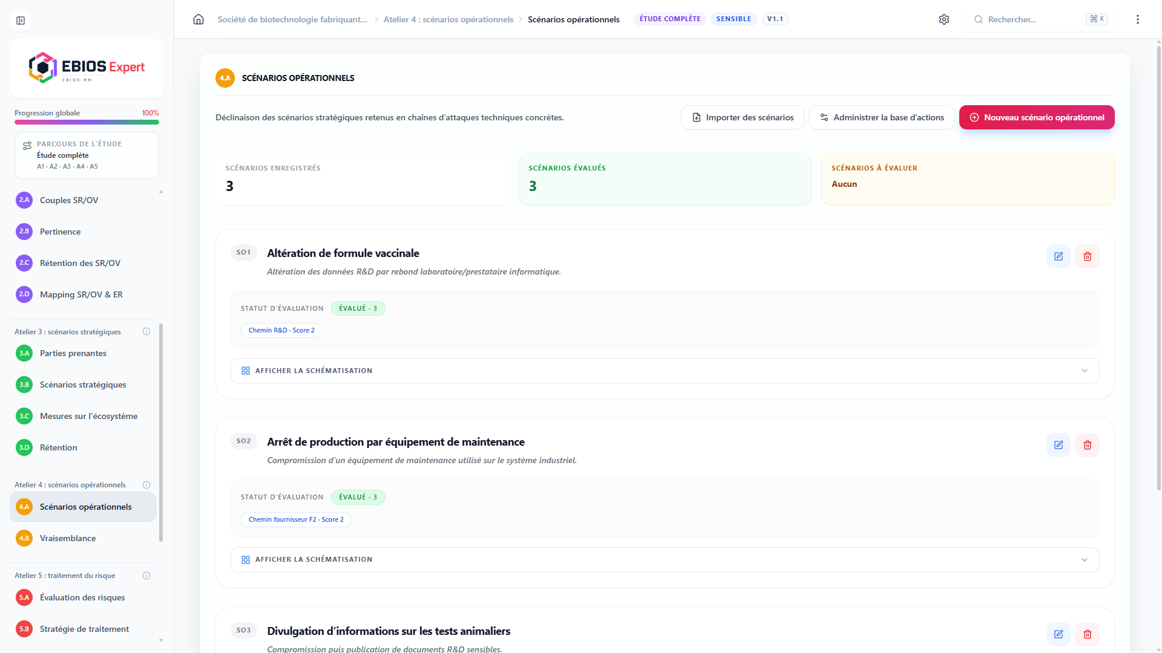The height and width of the screenshot is (653, 1162).
Task: Open Parcours de l'étude card
Action: [87, 155]
